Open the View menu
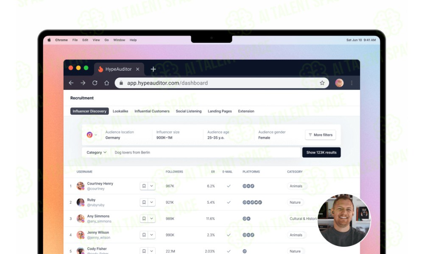 [96, 40]
